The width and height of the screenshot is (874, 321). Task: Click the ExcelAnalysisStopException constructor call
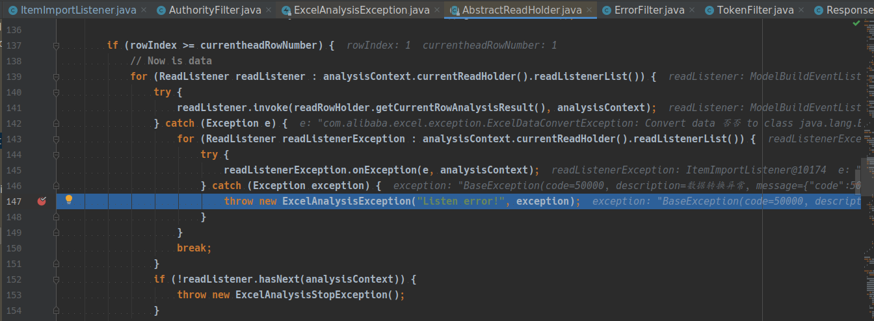pos(317,295)
